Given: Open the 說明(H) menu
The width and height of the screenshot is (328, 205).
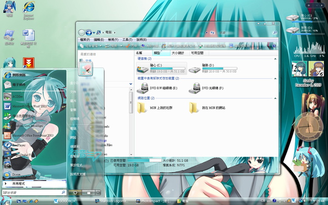Looking at the screenshot, I should [x=142, y=39].
